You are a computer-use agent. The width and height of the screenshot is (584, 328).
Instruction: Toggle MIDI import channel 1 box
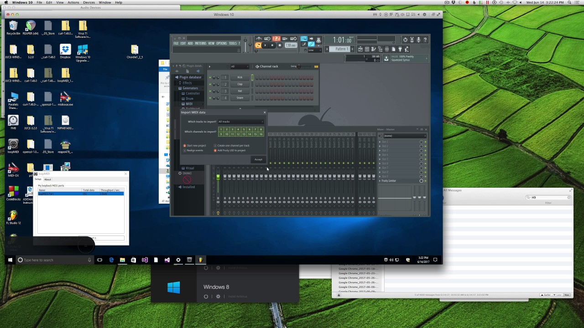pyautogui.click(x=221, y=129)
